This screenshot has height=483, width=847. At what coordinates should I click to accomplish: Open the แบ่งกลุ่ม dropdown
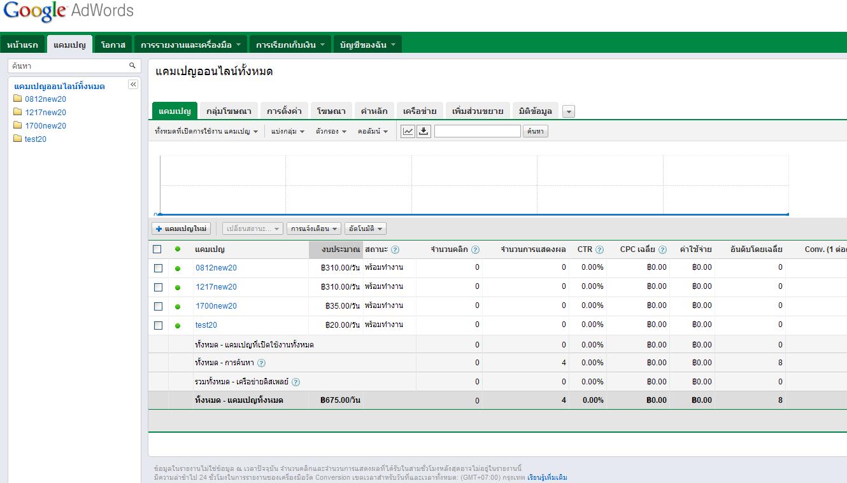[287, 131]
